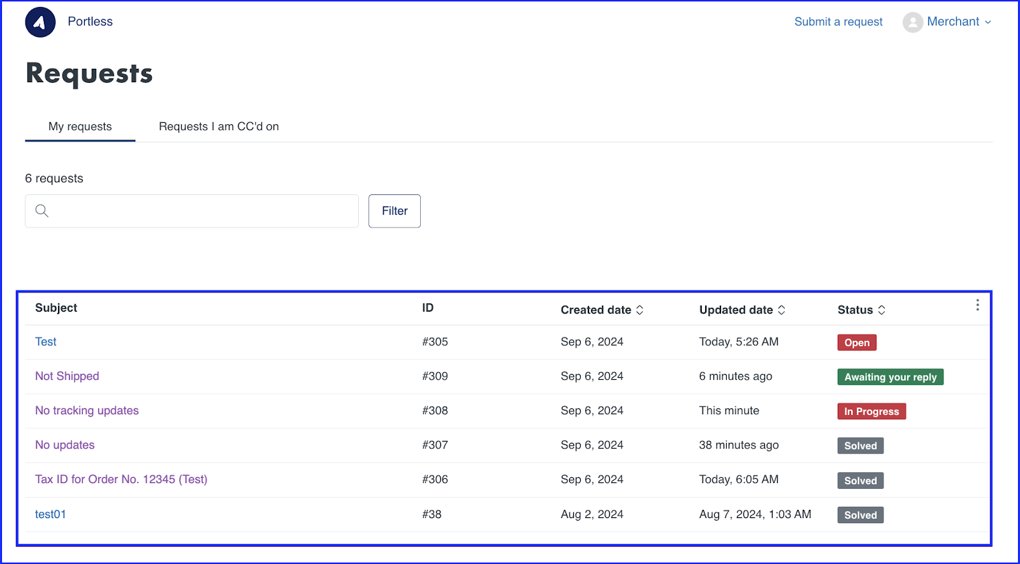Click ID cell #308
The image size is (1020, 564).
[435, 410]
